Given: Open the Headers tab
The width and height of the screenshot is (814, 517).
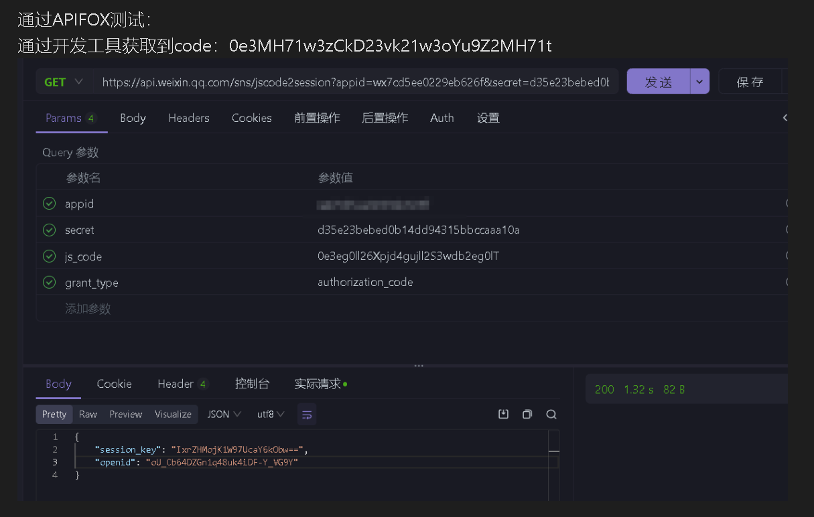Looking at the screenshot, I should (x=189, y=118).
